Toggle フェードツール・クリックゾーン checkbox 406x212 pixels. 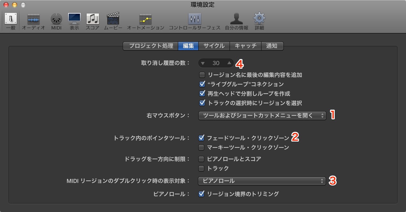coord(201,138)
